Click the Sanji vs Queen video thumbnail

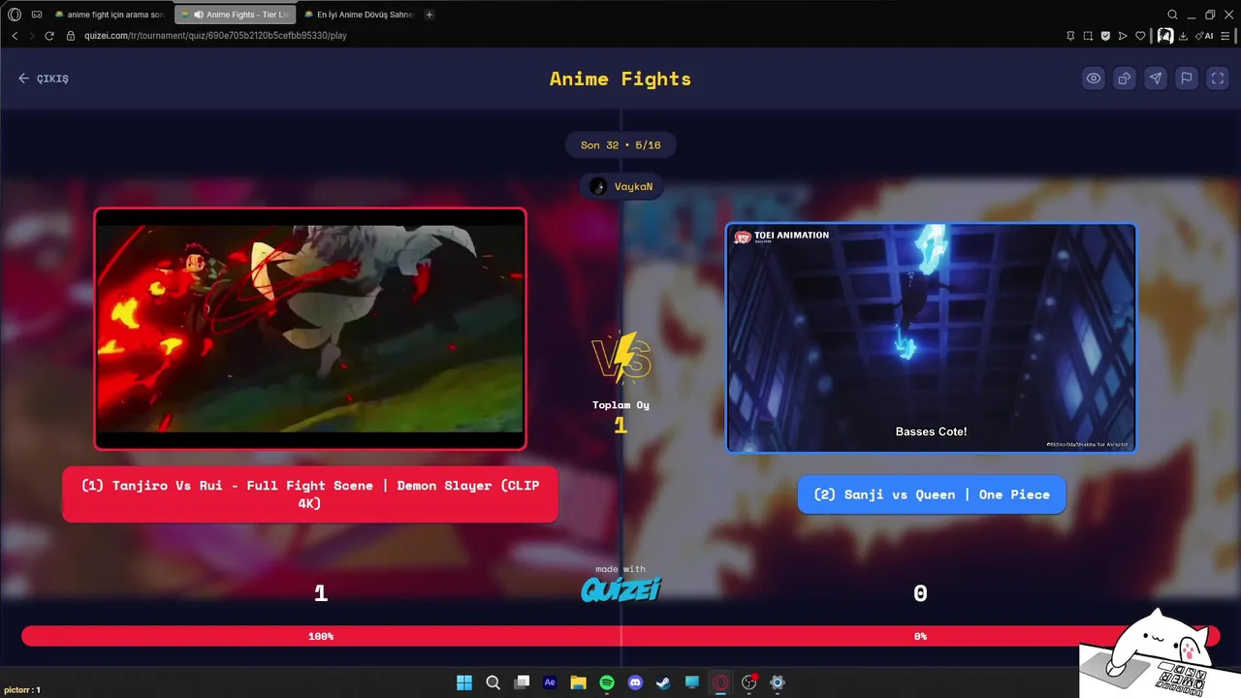[x=931, y=337]
